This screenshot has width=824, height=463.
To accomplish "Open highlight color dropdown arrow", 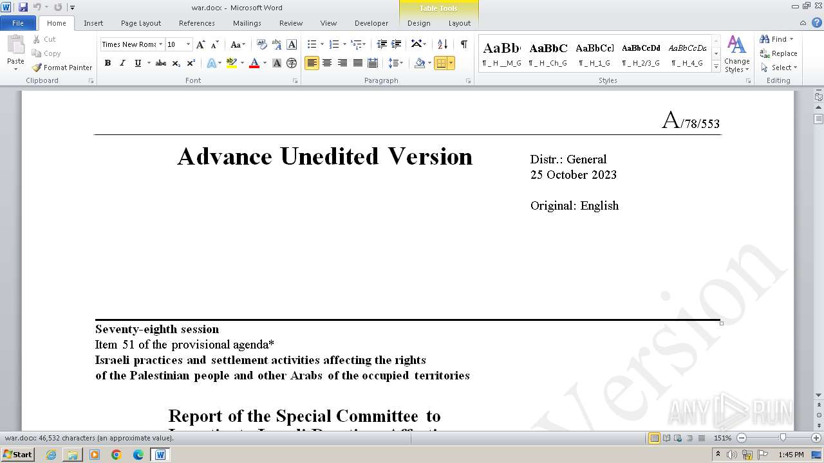I will point(242,63).
